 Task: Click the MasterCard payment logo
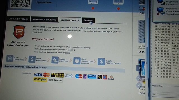[46, 75]
